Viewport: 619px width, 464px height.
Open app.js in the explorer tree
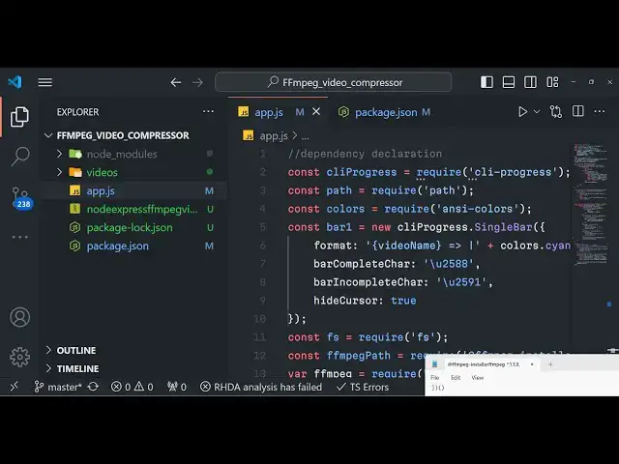(x=134, y=191)
